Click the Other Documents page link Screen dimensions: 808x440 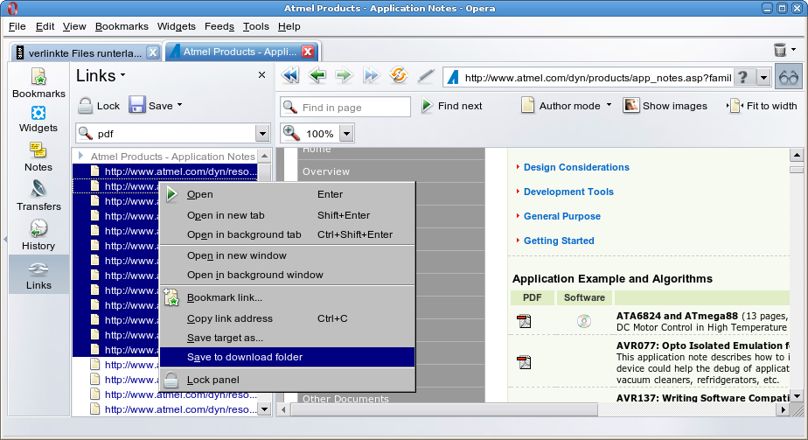click(345, 398)
